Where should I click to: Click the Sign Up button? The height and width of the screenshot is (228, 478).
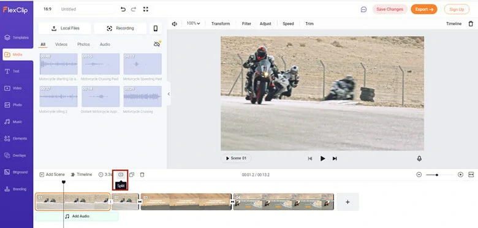[457, 9]
